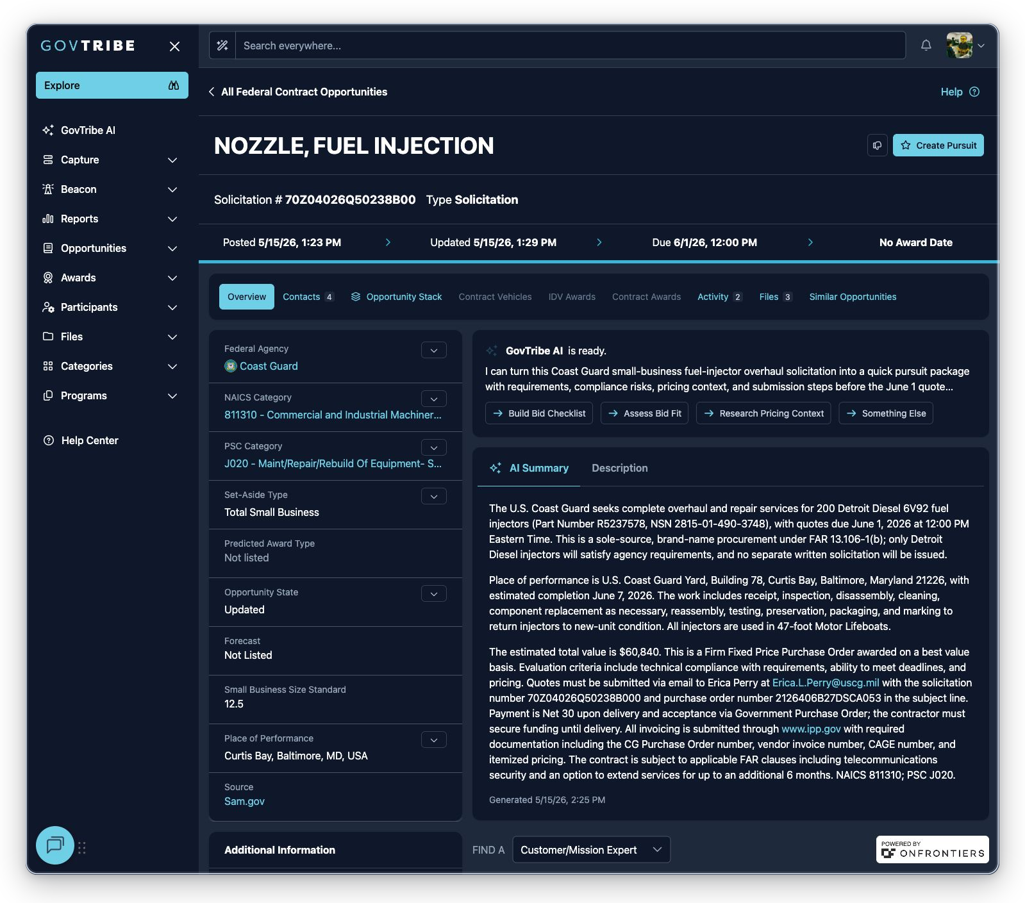Click the binoculars icon in Explore
1025x903 pixels.
[174, 85]
